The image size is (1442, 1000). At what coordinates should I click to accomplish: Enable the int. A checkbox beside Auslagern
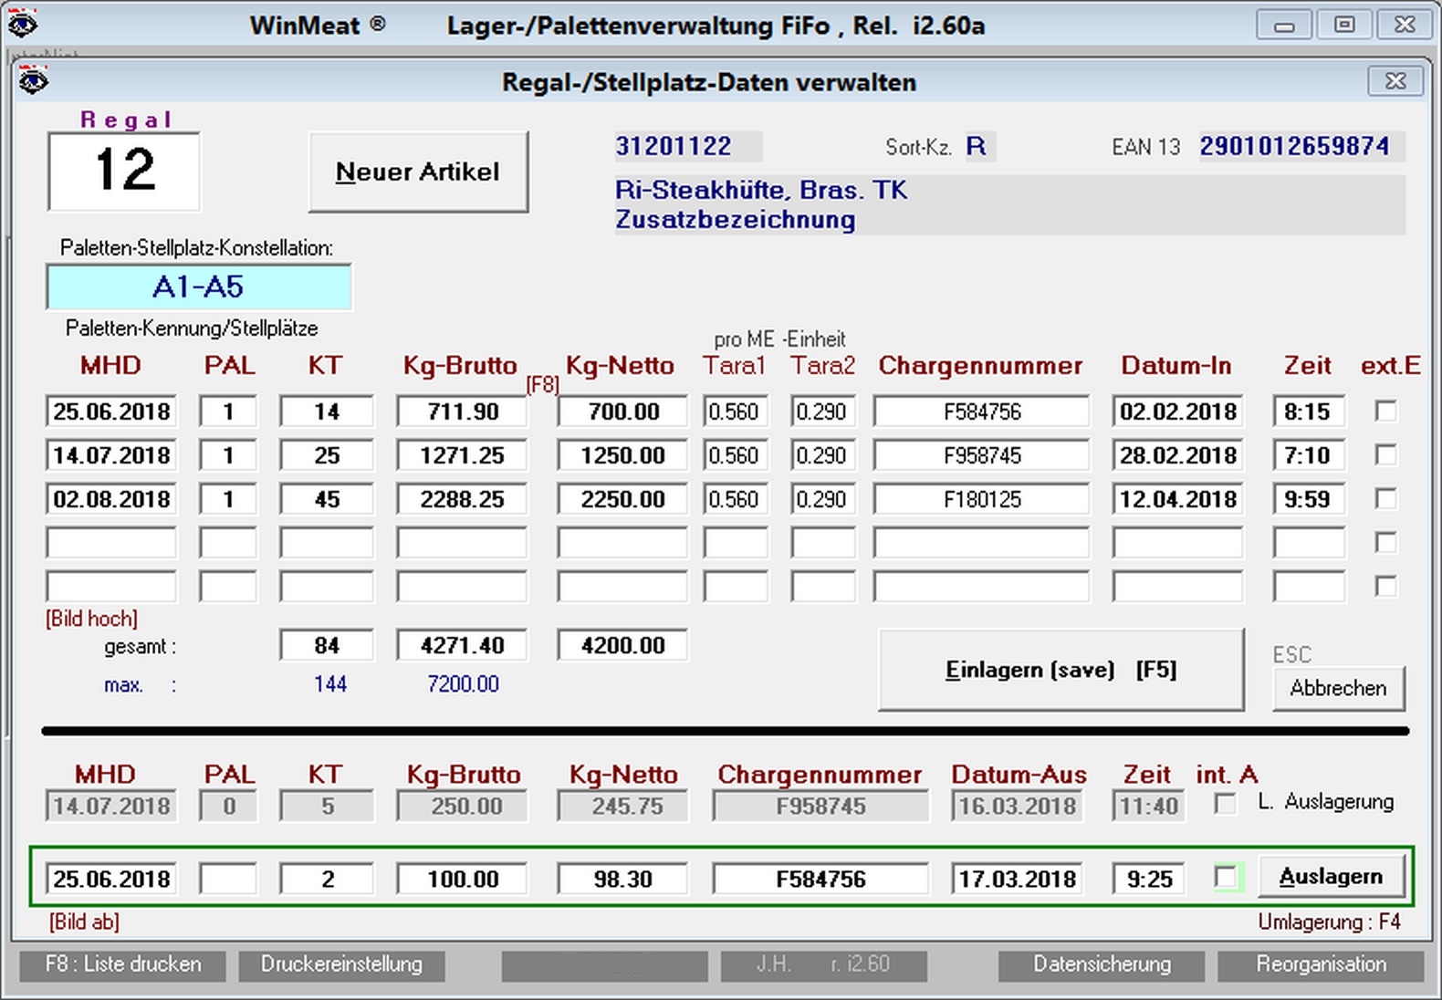tap(1227, 878)
